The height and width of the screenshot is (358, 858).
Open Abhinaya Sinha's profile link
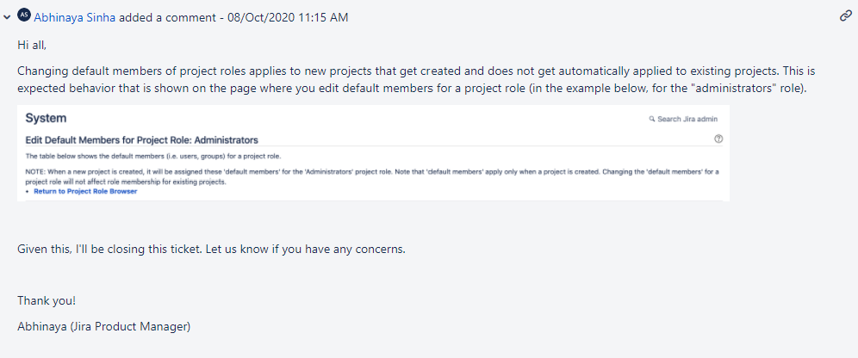click(75, 17)
